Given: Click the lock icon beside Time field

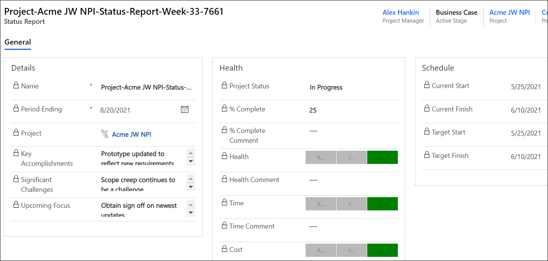Looking at the screenshot, I should click(x=224, y=202).
